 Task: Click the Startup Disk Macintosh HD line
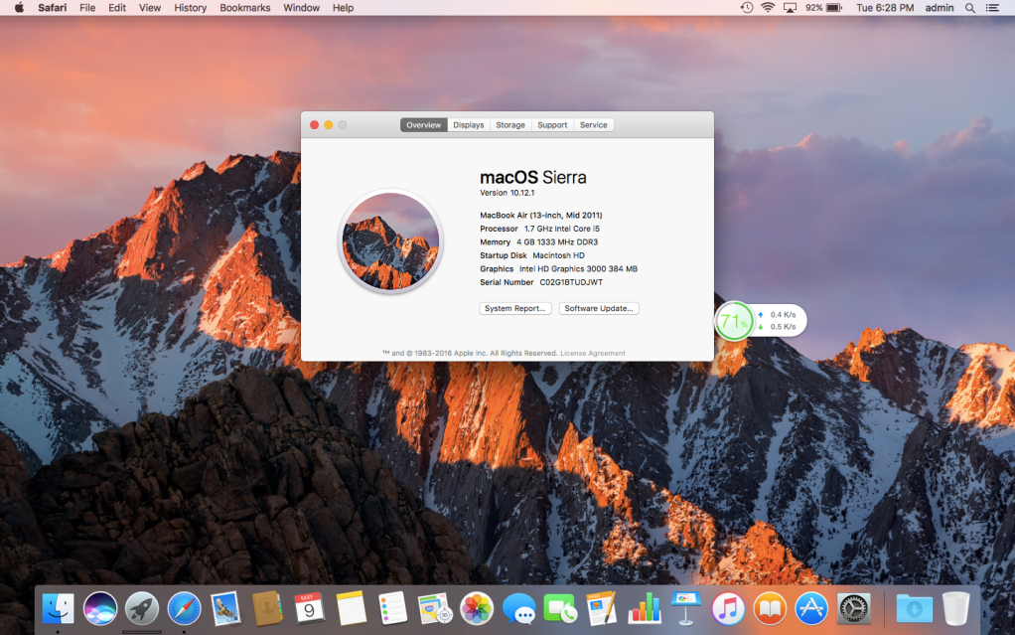(532, 255)
